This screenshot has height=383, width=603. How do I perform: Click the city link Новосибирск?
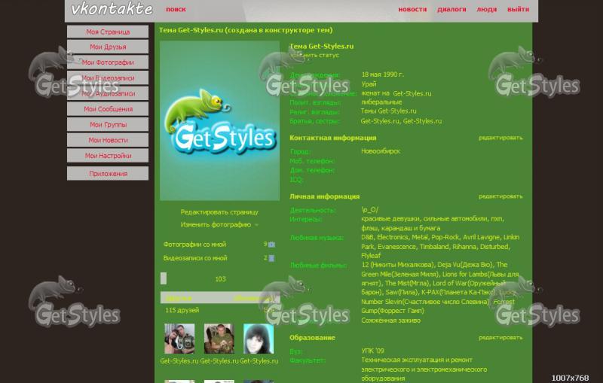pyautogui.click(x=381, y=151)
